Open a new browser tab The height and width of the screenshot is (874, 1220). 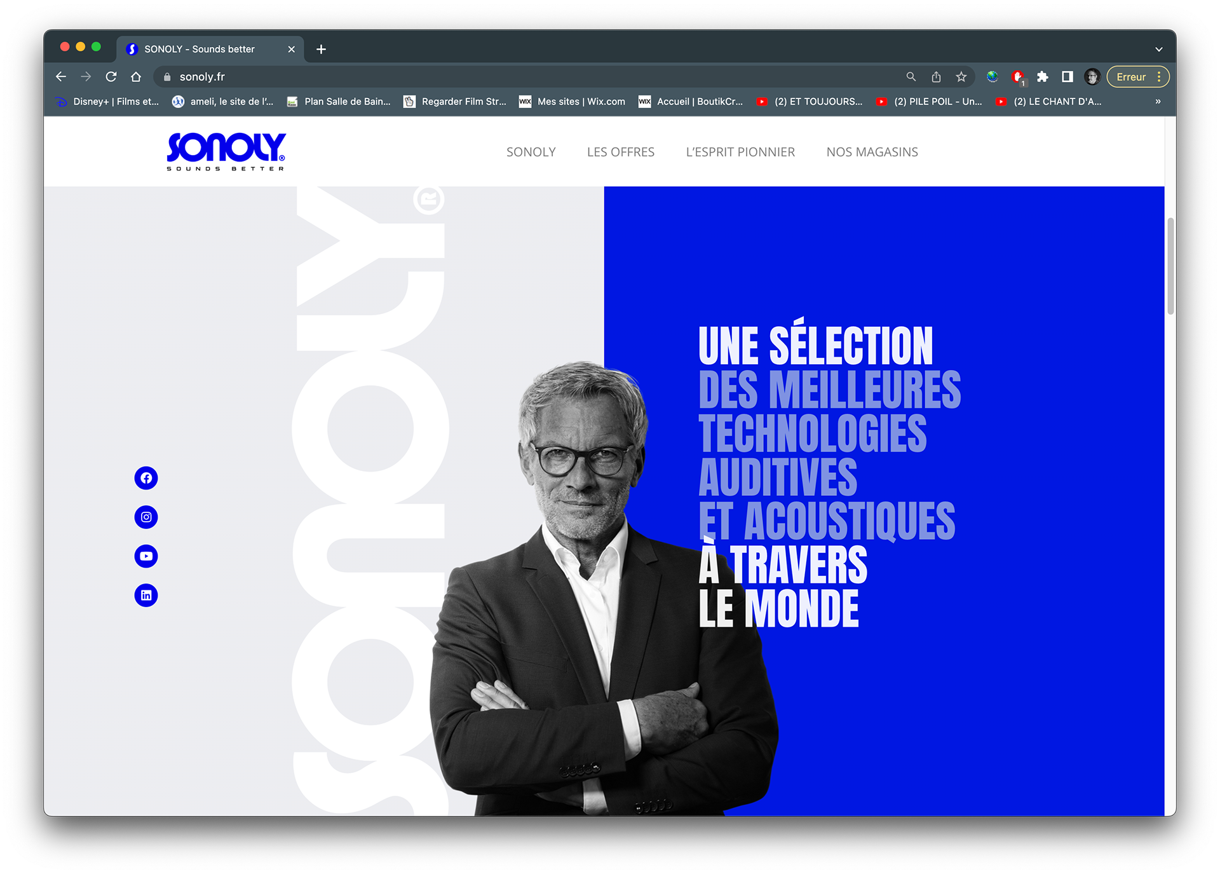322,49
